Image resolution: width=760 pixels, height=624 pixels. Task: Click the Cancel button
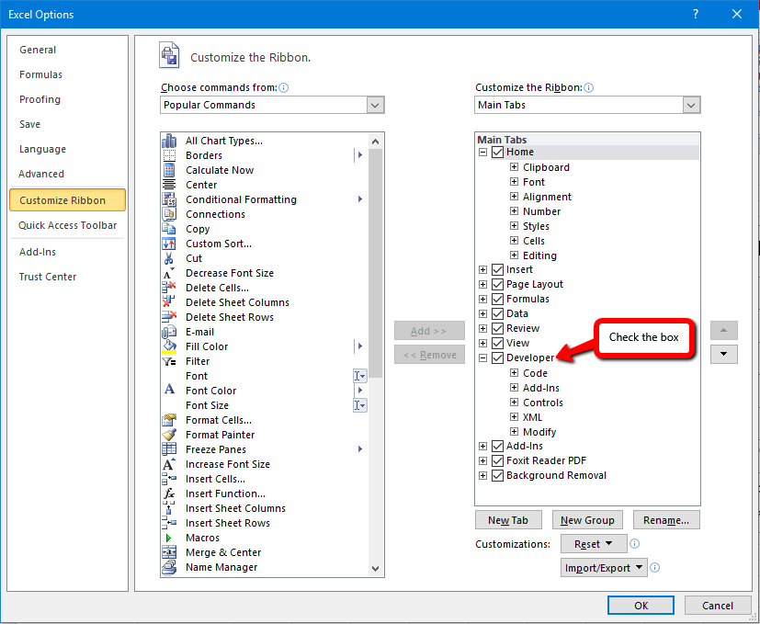click(718, 605)
